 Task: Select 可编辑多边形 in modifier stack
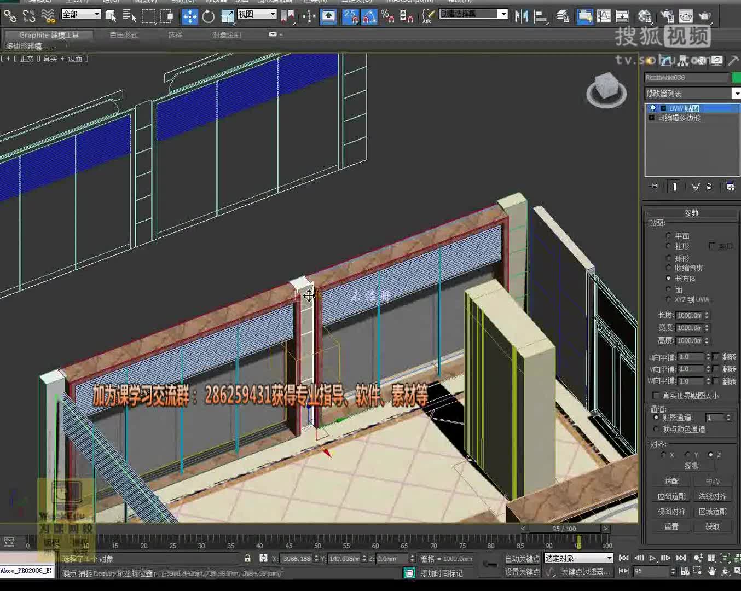pyautogui.click(x=679, y=118)
